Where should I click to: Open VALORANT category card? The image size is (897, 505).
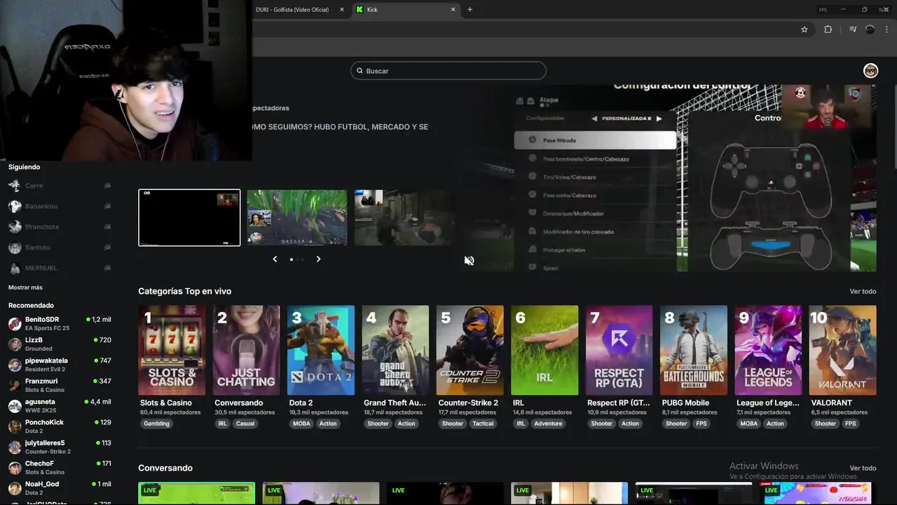(843, 350)
